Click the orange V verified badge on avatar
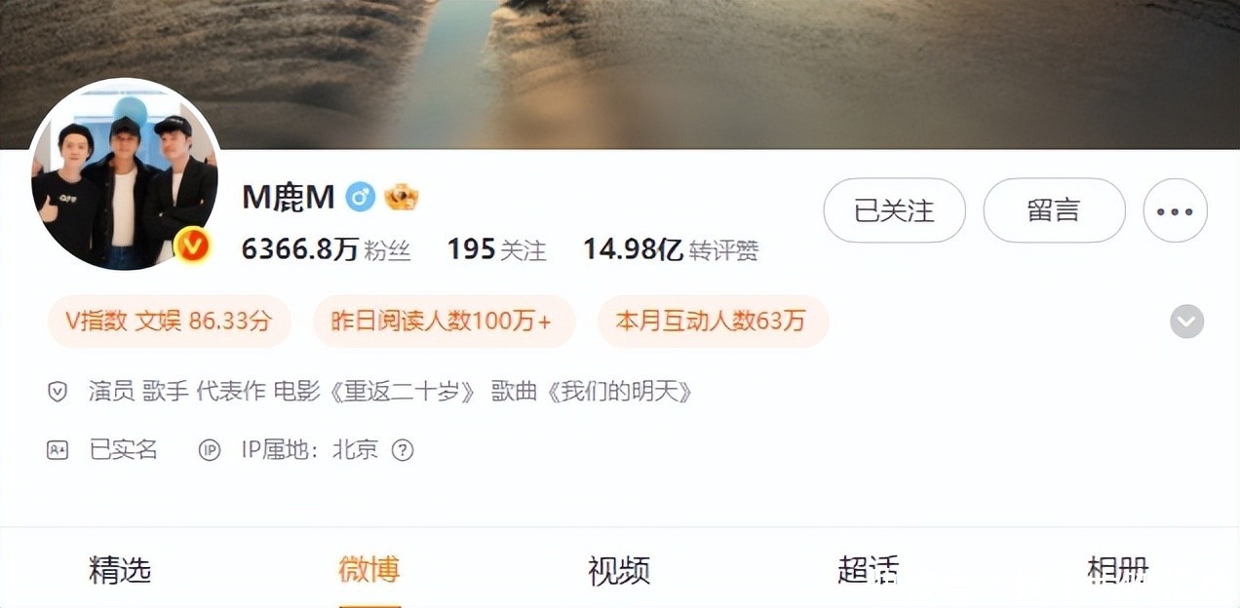The image size is (1240, 608). 193,245
